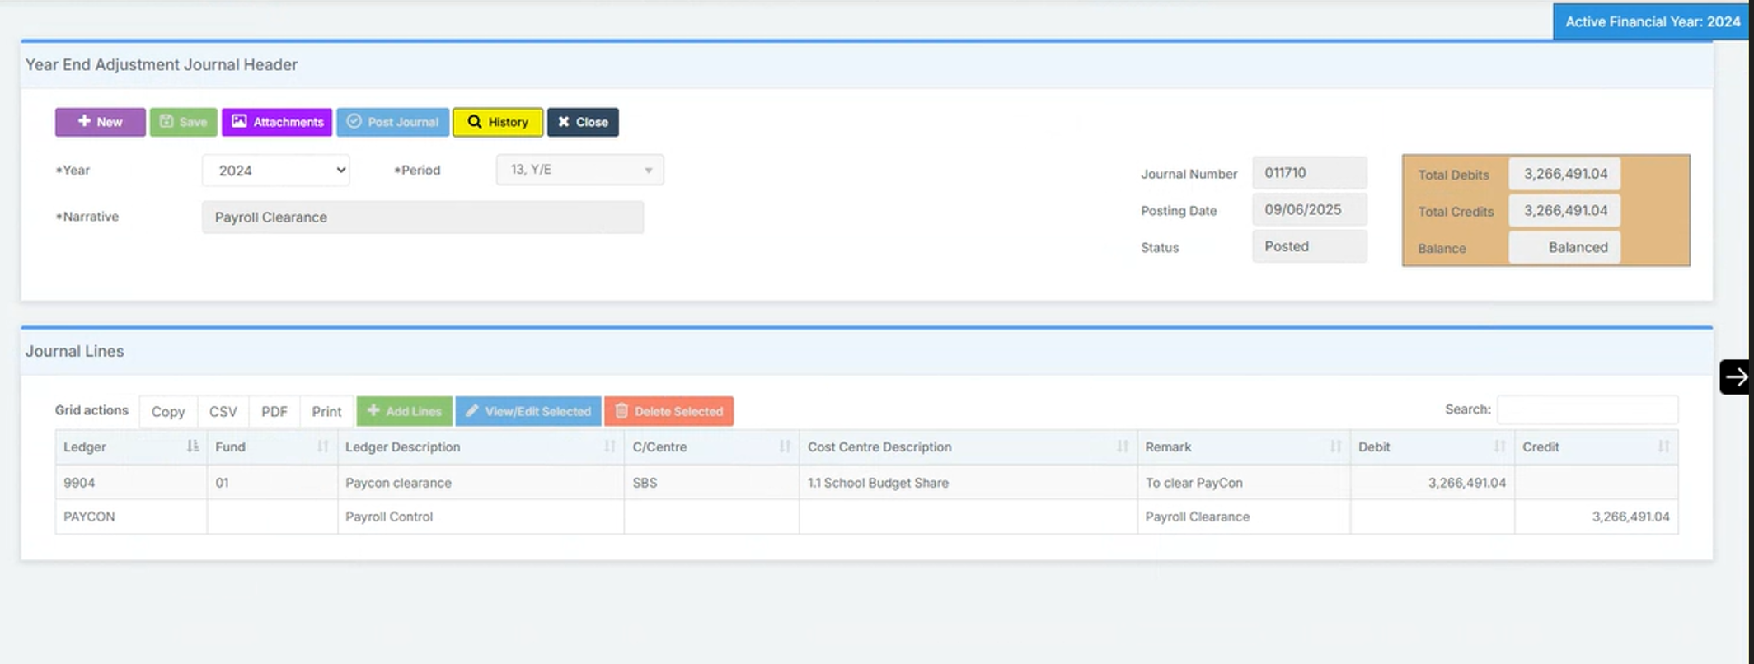Open the Year dropdown
The image size is (1754, 664).
[276, 171]
